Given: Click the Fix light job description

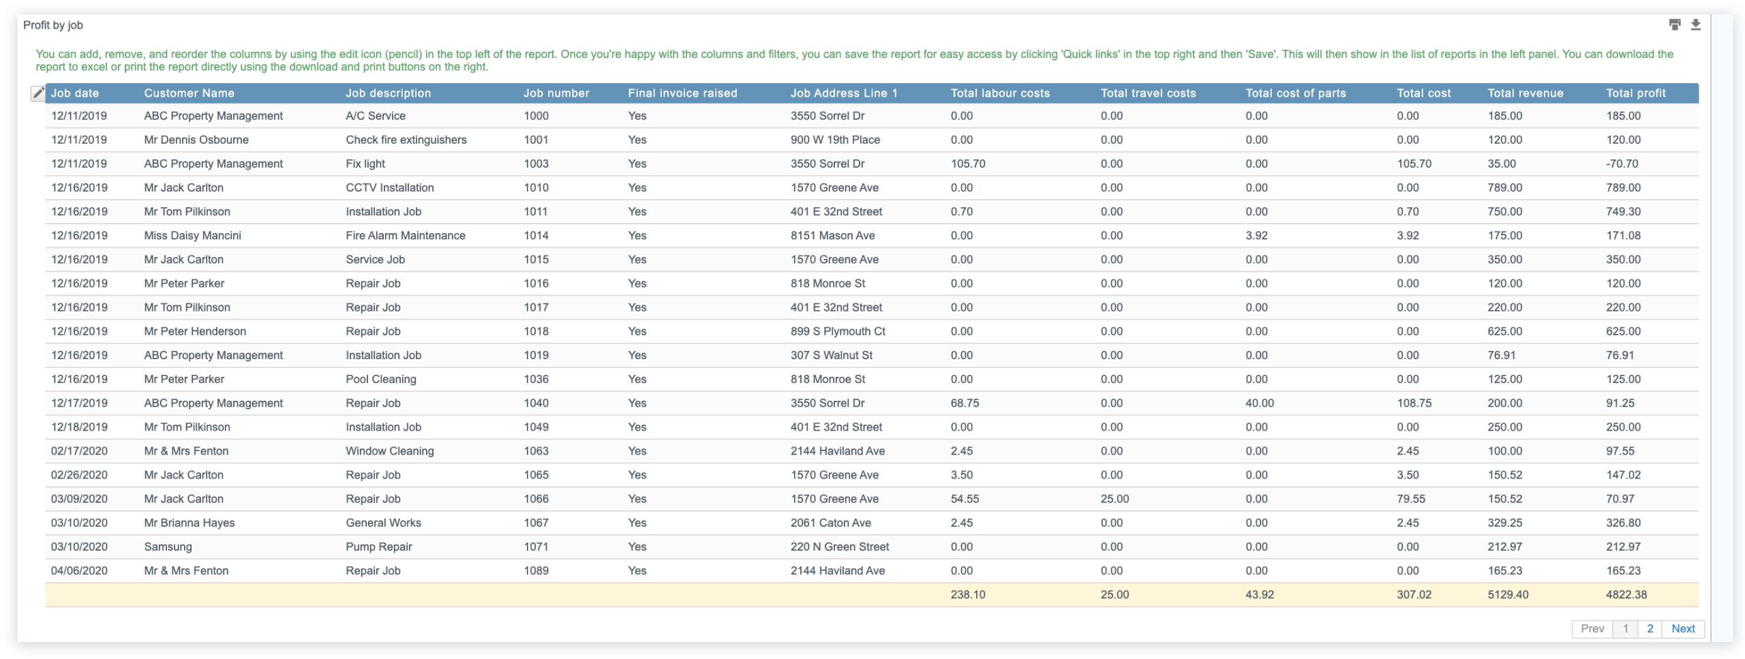Looking at the screenshot, I should tap(365, 164).
